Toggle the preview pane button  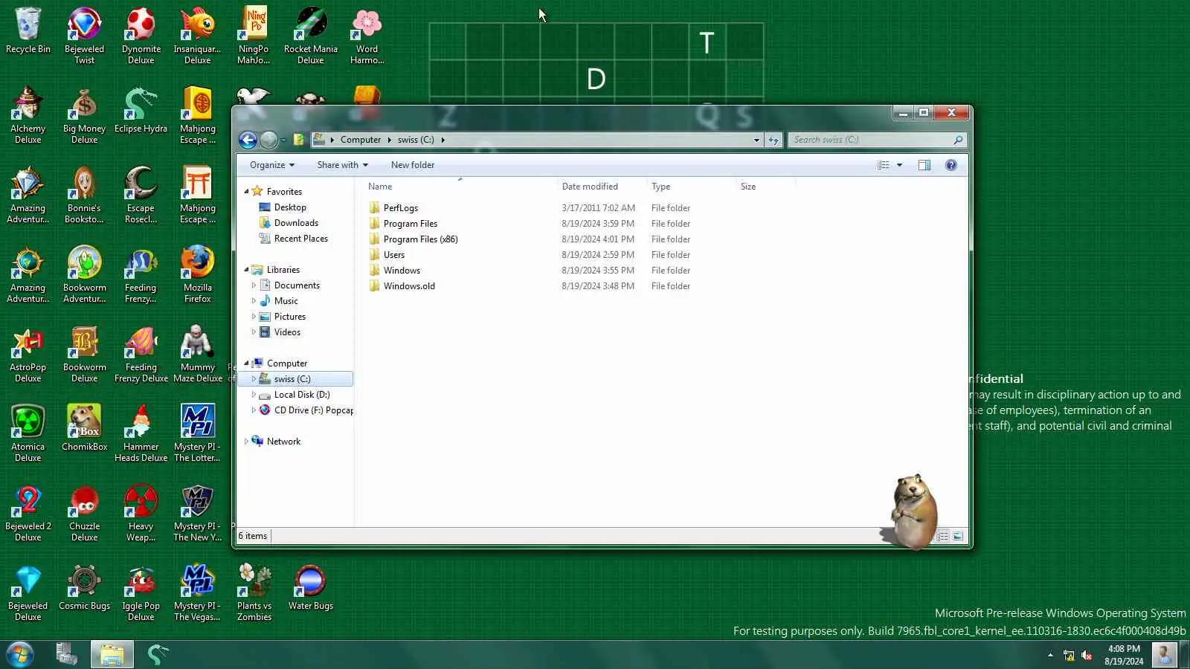coord(924,165)
